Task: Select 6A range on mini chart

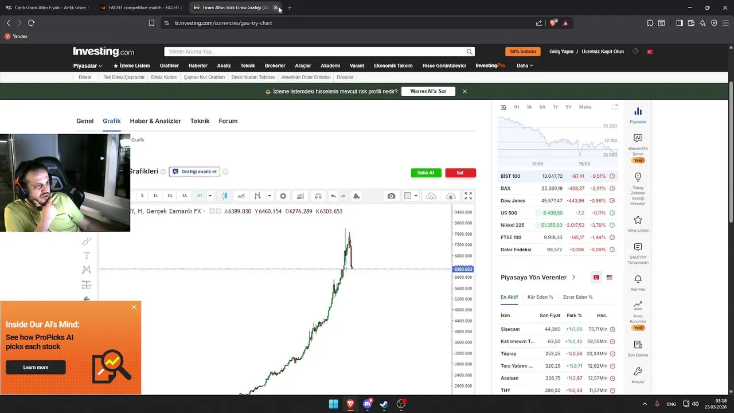Action: tap(542, 107)
